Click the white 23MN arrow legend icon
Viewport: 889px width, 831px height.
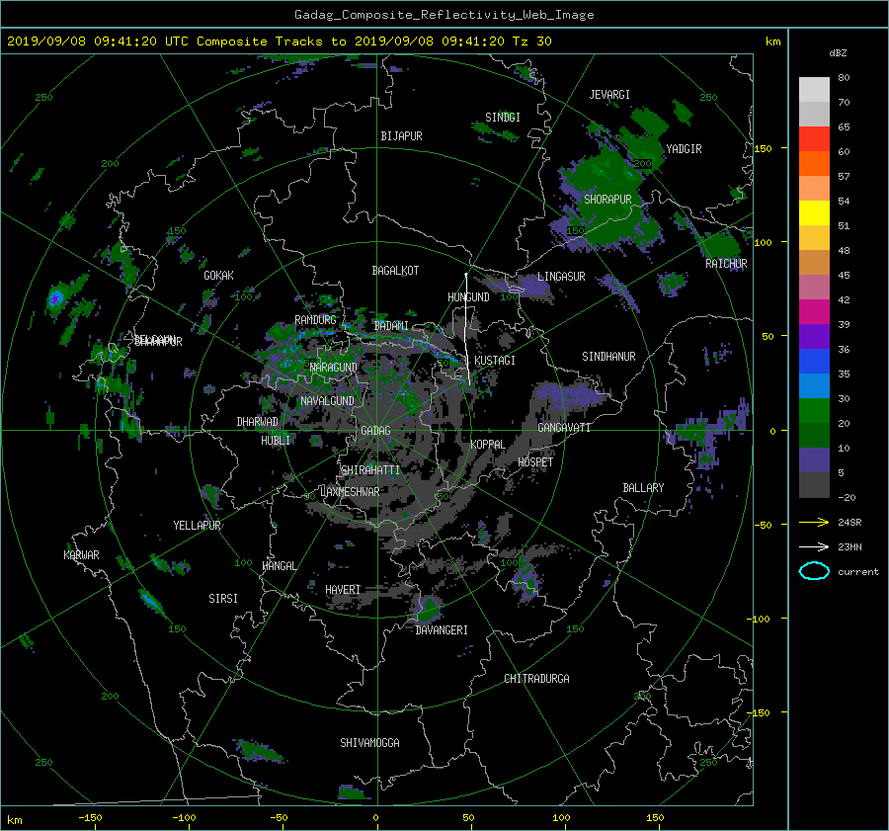[x=814, y=546]
